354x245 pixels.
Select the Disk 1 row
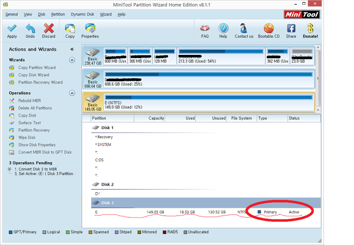(x=206, y=128)
